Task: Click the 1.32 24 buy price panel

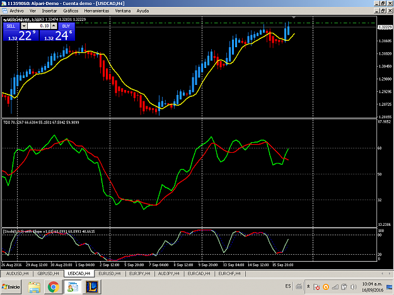Action: coord(57,35)
